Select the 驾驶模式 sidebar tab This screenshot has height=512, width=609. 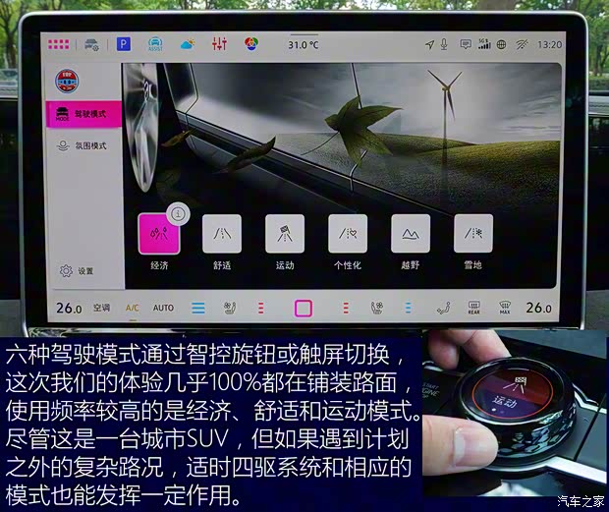click(x=83, y=114)
